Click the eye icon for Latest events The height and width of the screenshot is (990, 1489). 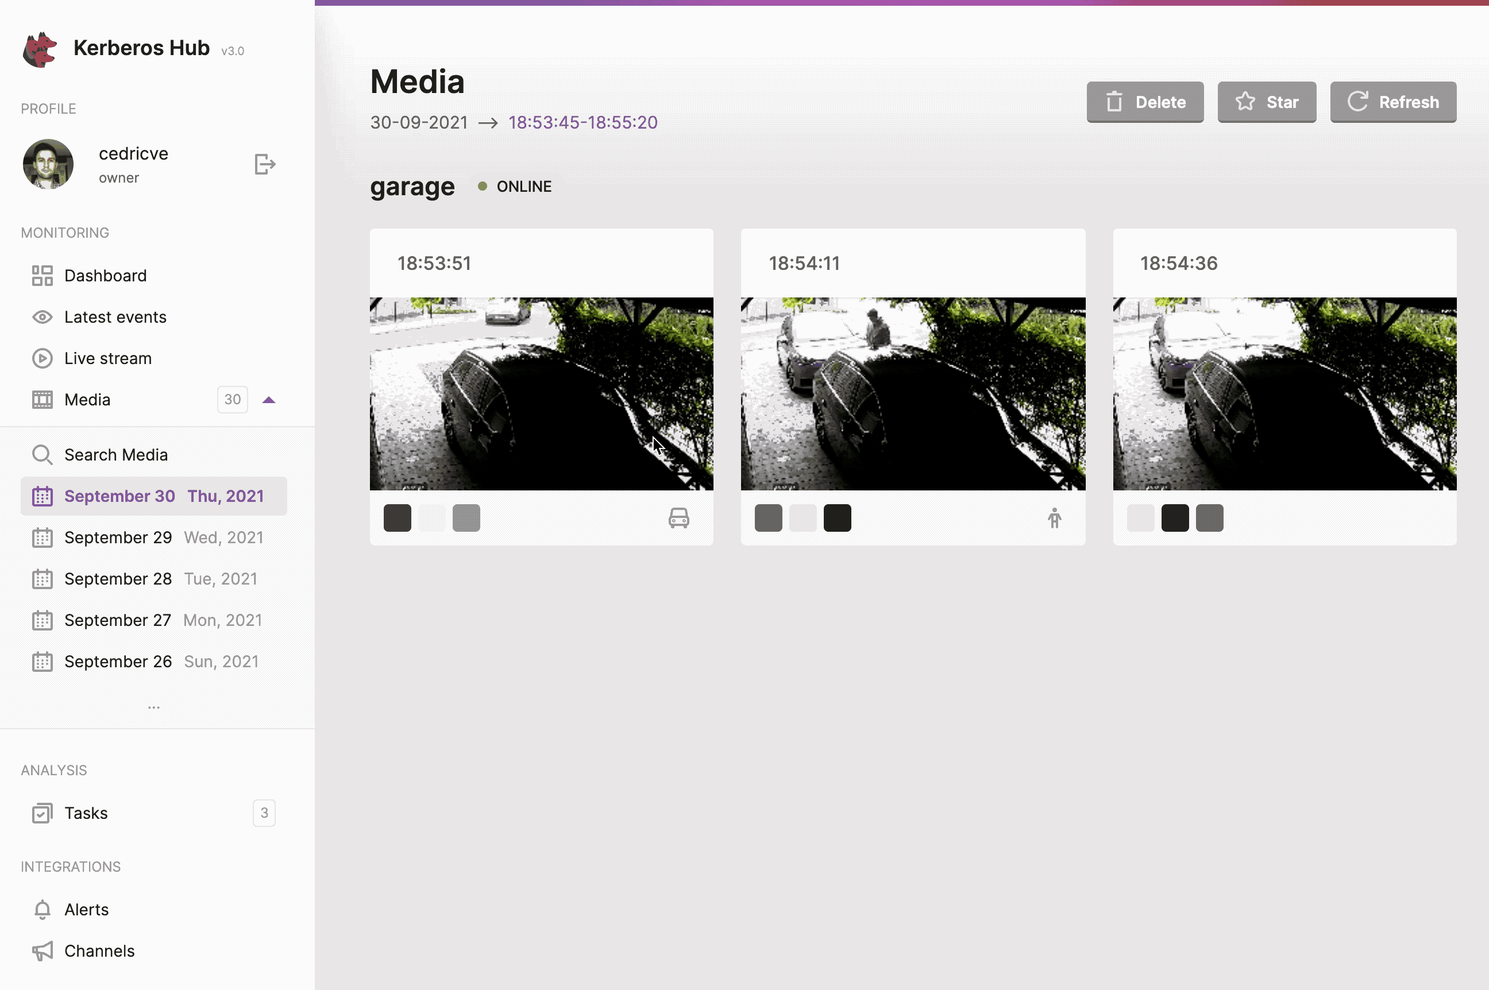tap(42, 316)
